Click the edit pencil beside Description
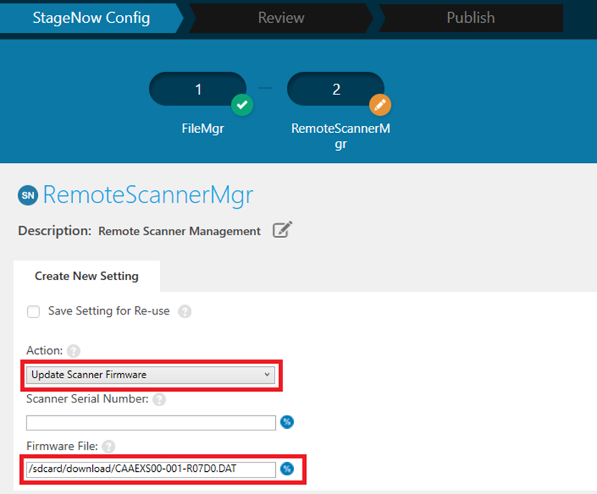The image size is (597, 494). pos(282,230)
